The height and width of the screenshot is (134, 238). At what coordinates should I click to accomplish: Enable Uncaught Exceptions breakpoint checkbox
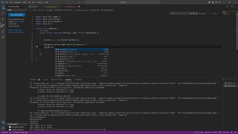(10, 127)
